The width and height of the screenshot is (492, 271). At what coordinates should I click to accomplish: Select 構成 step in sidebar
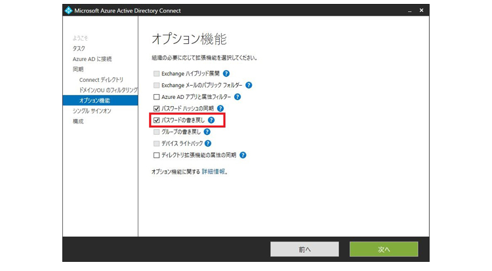click(x=78, y=122)
